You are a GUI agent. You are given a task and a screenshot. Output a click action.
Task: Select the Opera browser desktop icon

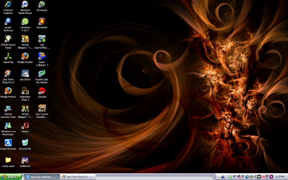pyautogui.click(x=25, y=125)
